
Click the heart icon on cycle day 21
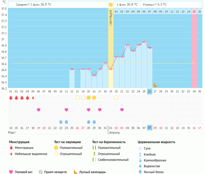(122, 110)
